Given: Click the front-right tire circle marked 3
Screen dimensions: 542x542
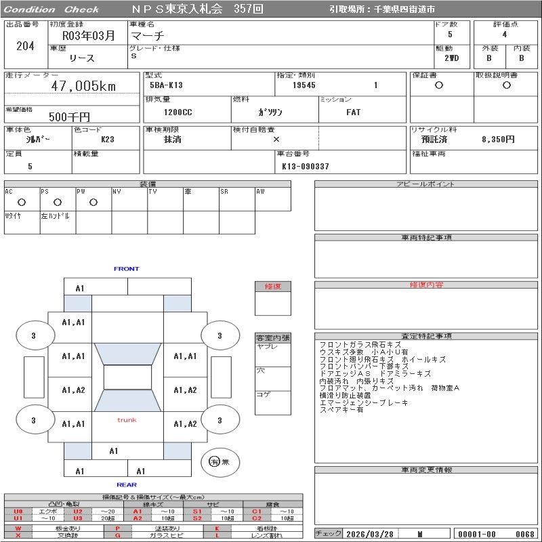Looking at the screenshot, I should (220, 335).
